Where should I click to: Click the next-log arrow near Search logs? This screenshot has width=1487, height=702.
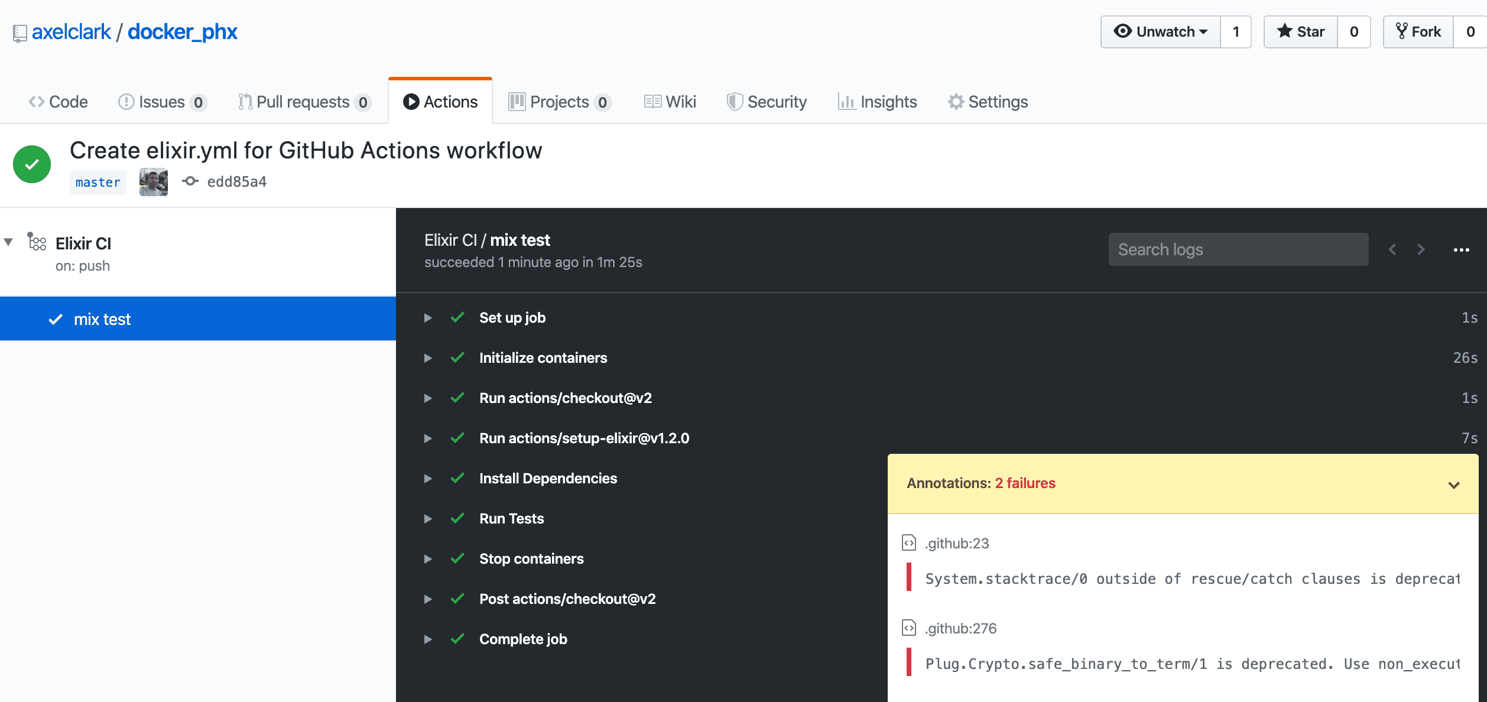(1421, 249)
